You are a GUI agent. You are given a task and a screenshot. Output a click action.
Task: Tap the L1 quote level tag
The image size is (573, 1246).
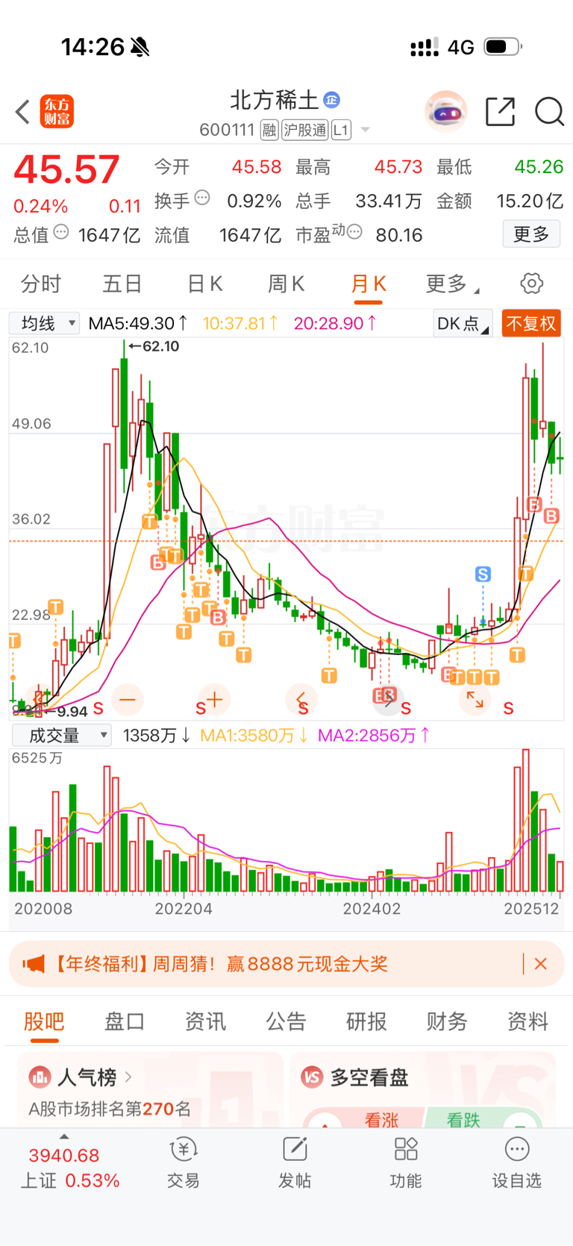click(x=341, y=131)
